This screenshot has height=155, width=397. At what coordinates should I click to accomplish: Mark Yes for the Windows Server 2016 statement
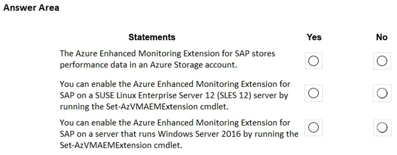313,128
